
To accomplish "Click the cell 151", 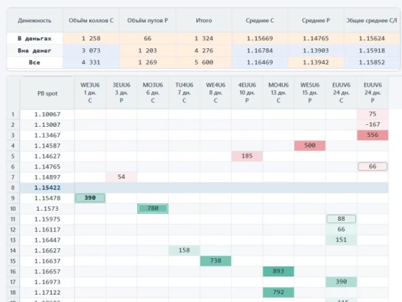I will click(341, 240).
